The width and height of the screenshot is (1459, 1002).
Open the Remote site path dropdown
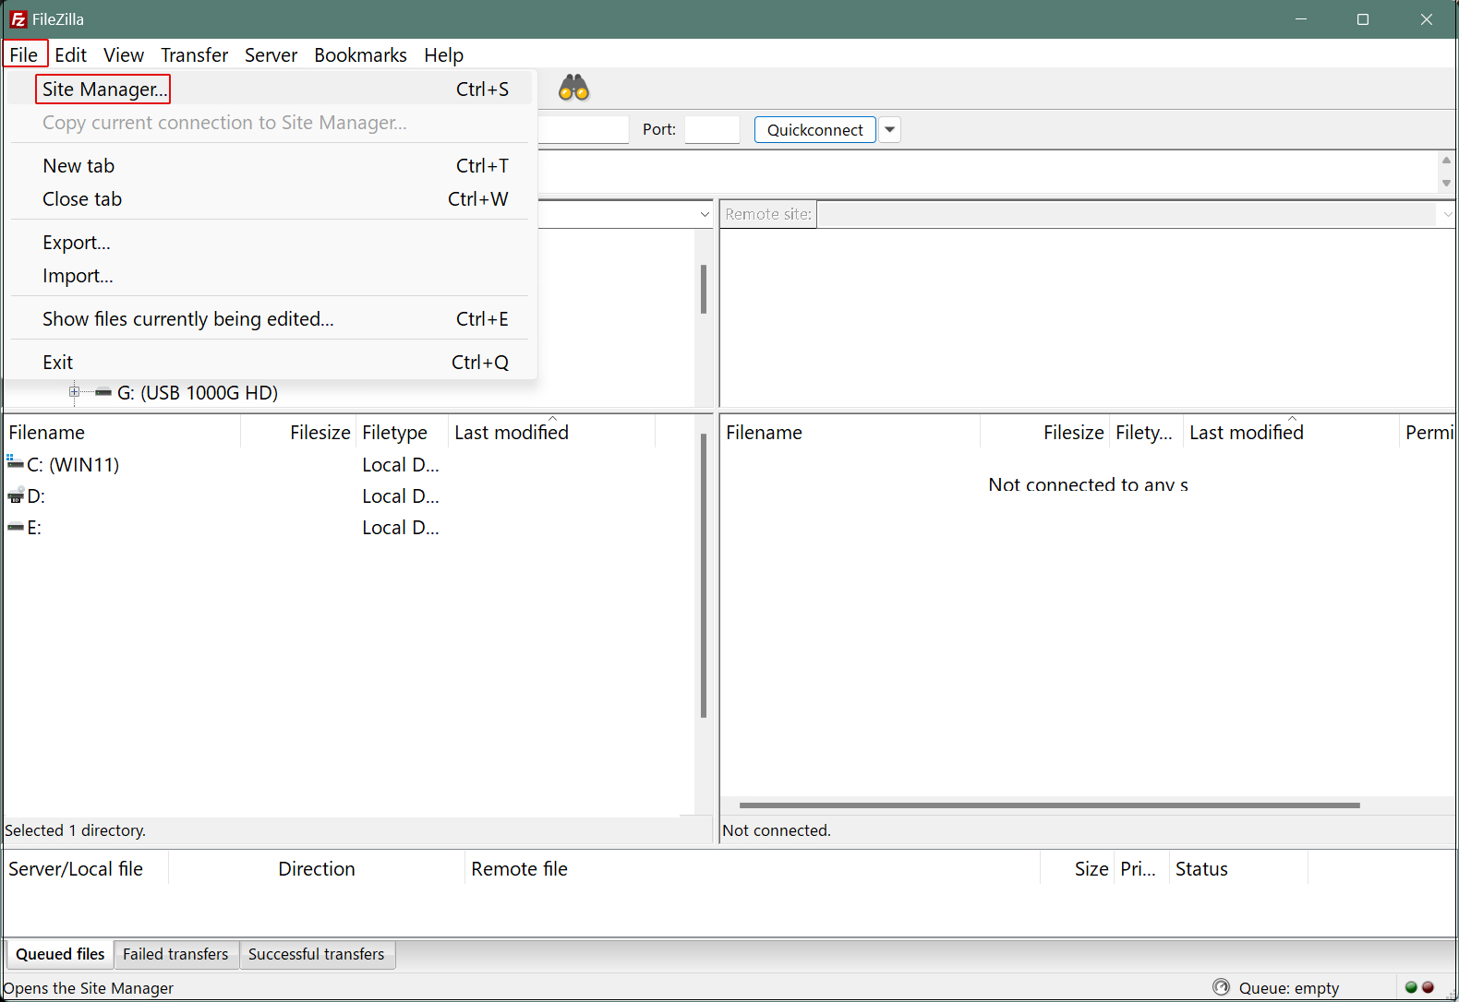tap(1446, 214)
